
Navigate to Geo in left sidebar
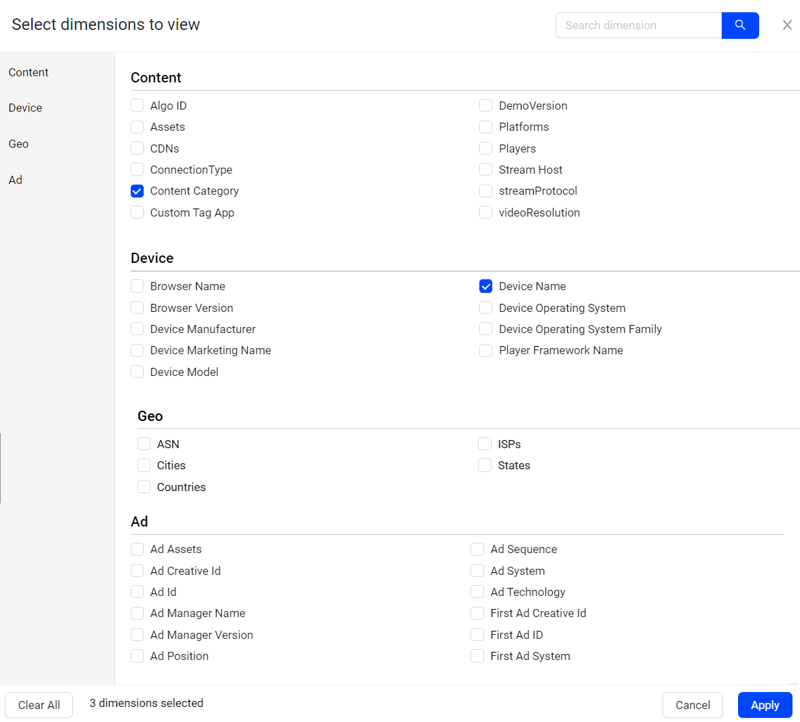[x=18, y=144]
